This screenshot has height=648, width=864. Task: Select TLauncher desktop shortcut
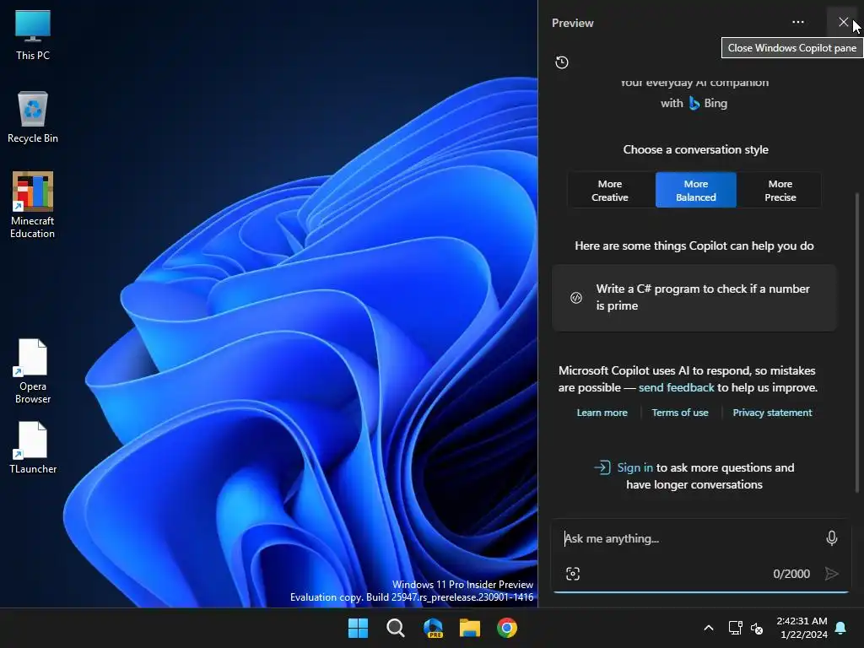click(33, 447)
